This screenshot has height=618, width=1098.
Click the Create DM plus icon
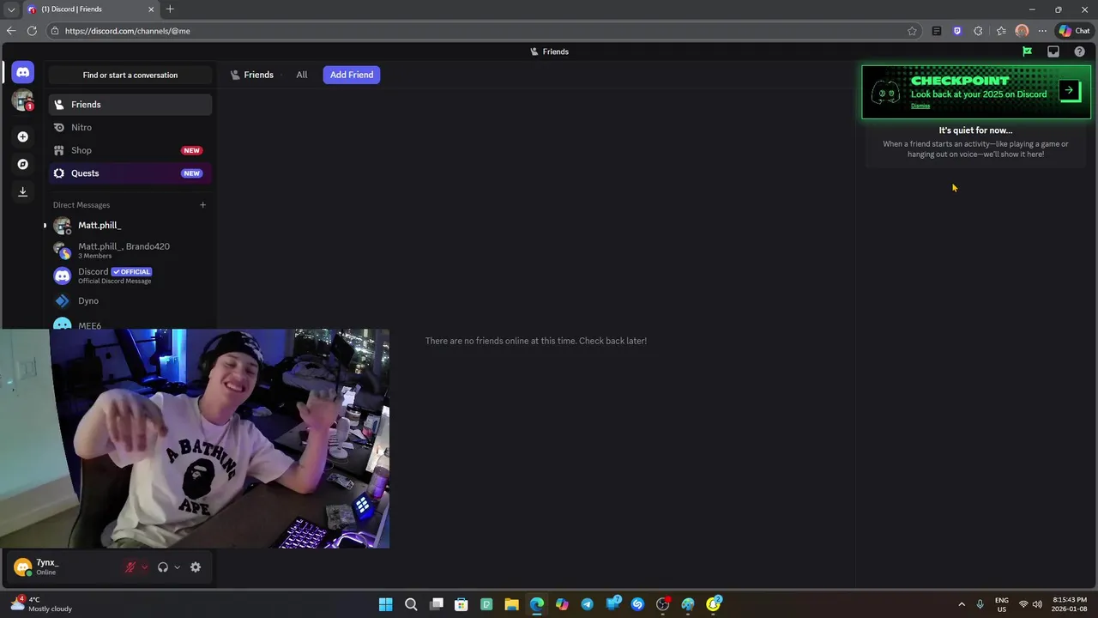(202, 205)
